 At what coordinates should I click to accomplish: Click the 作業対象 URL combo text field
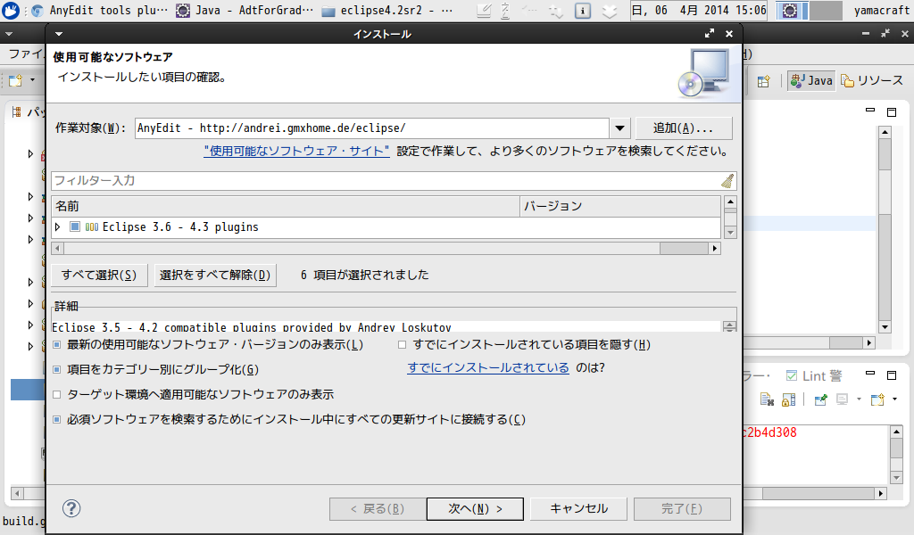click(x=372, y=128)
